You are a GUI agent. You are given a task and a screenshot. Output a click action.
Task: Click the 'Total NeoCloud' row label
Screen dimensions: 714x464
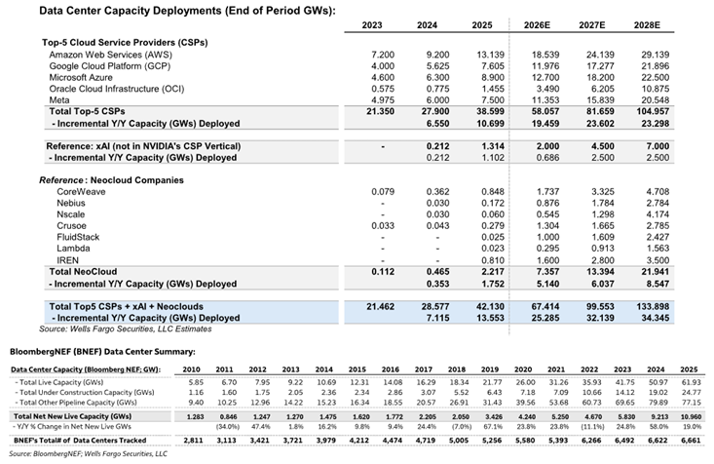[x=84, y=272]
